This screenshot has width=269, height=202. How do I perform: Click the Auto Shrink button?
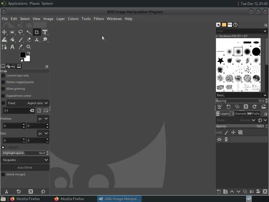tap(25, 168)
